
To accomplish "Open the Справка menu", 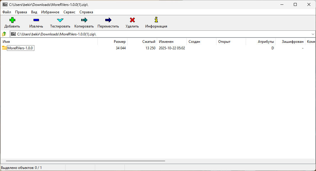I will [86, 12].
